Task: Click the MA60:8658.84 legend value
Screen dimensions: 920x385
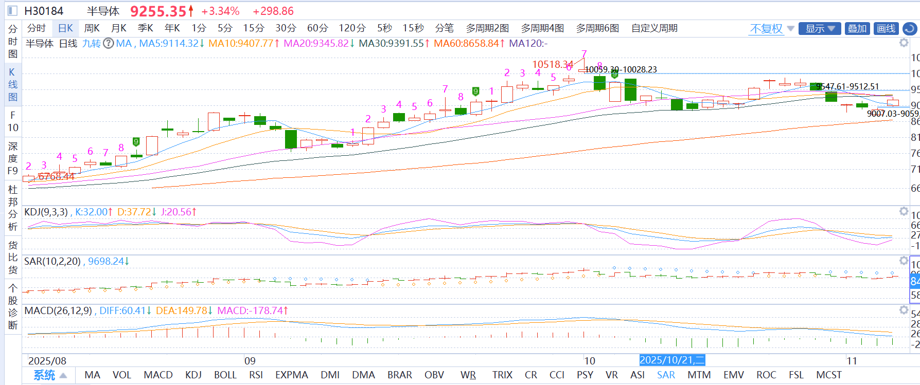Action: (x=469, y=43)
